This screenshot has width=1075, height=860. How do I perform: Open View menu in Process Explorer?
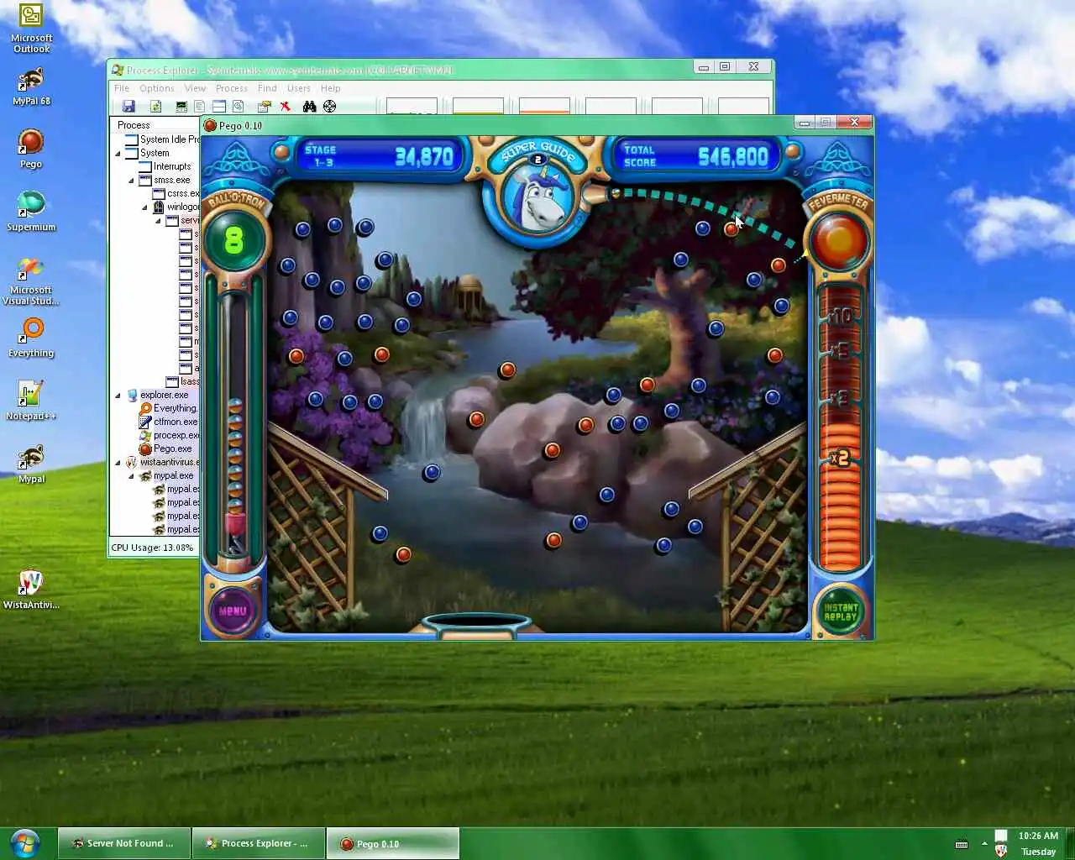[x=195, y=88]
